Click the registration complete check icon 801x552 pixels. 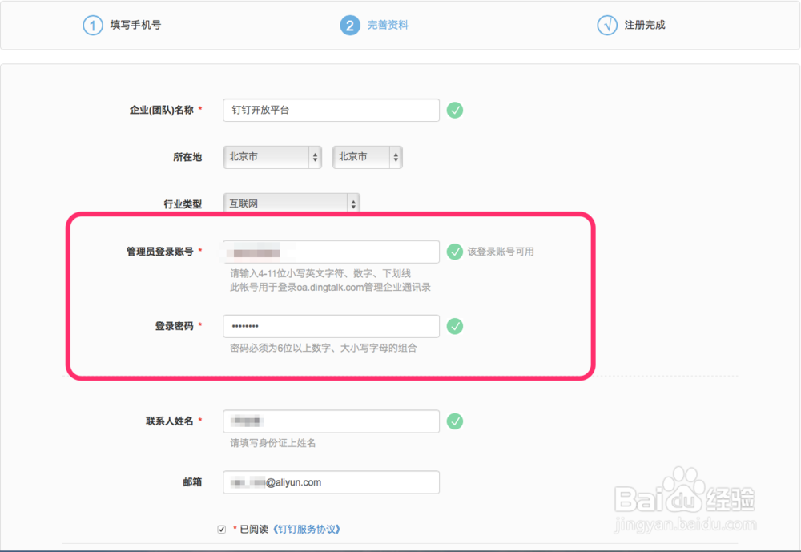pyautogui.click(x=607, y=25)
